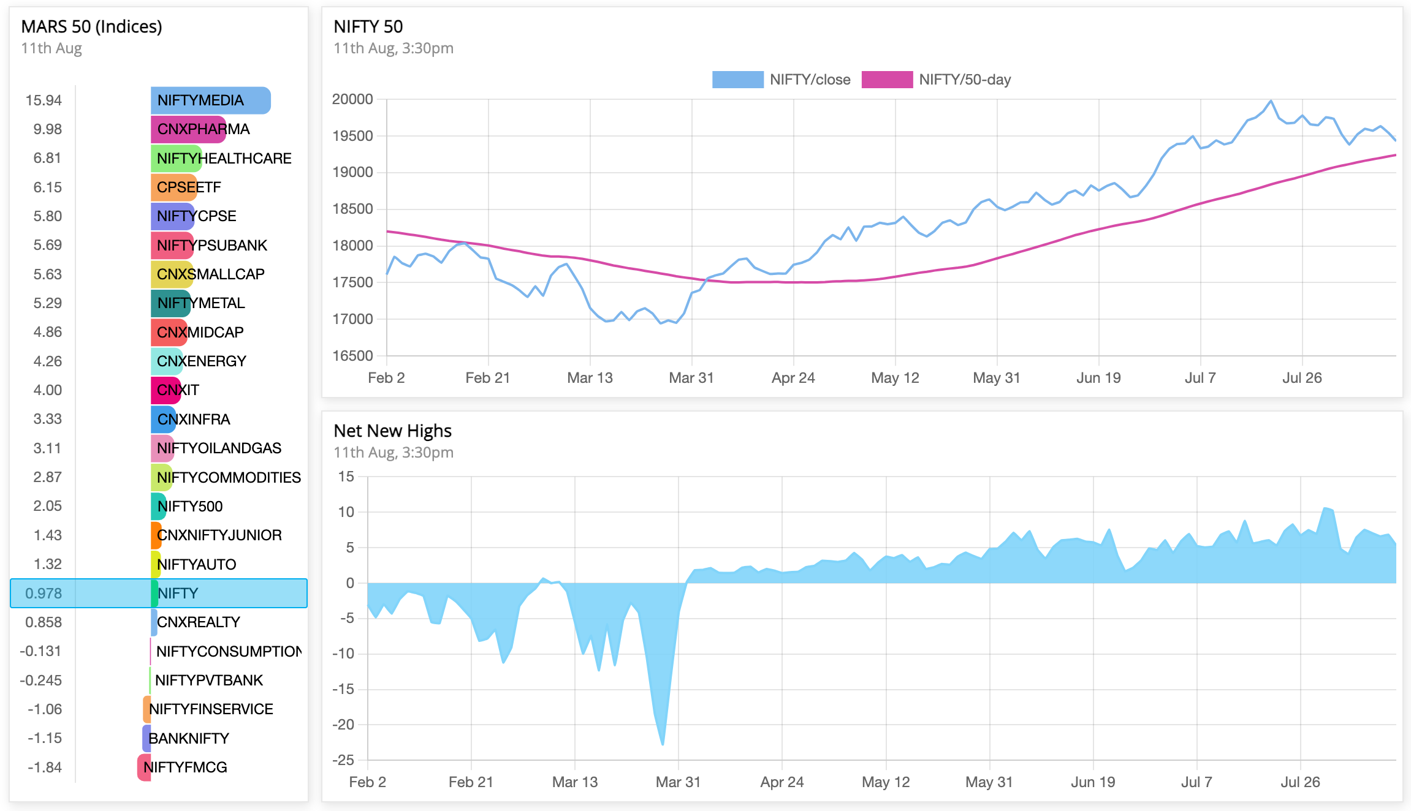Select the CNXINFRA row
Screen dimensions: 1411x811
point(159,419)
